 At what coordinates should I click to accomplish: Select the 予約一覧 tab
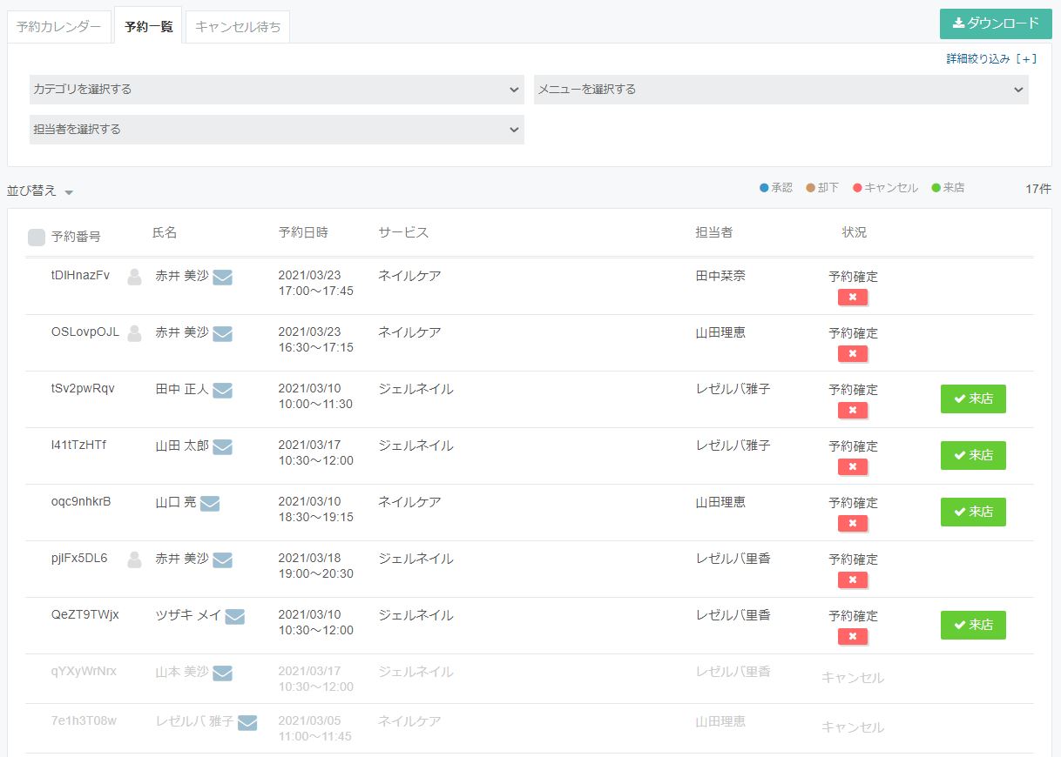(x=148, y=26)
